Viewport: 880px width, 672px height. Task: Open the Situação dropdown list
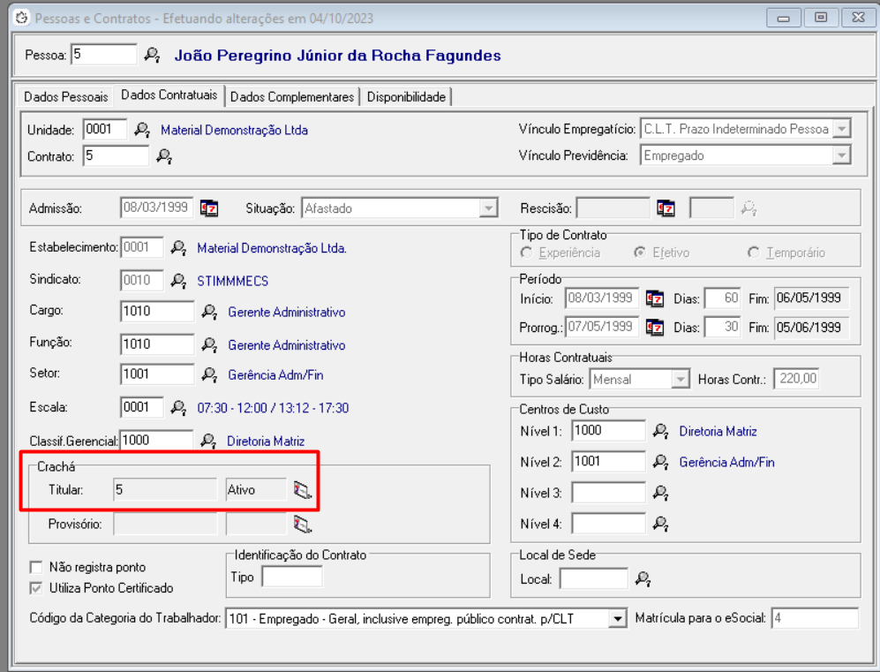point(487,209)
